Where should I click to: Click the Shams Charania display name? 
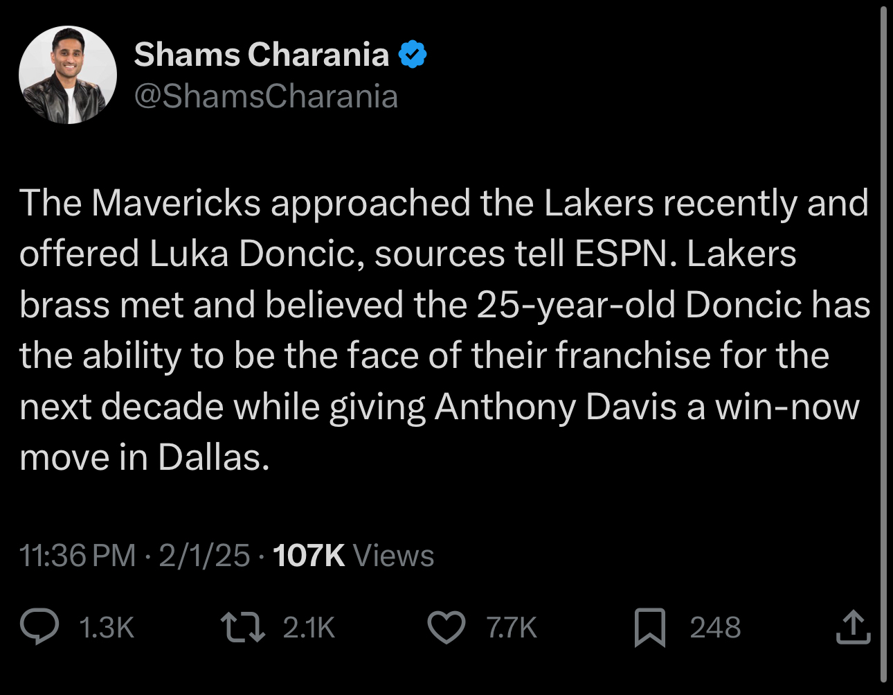coord(261,55)
